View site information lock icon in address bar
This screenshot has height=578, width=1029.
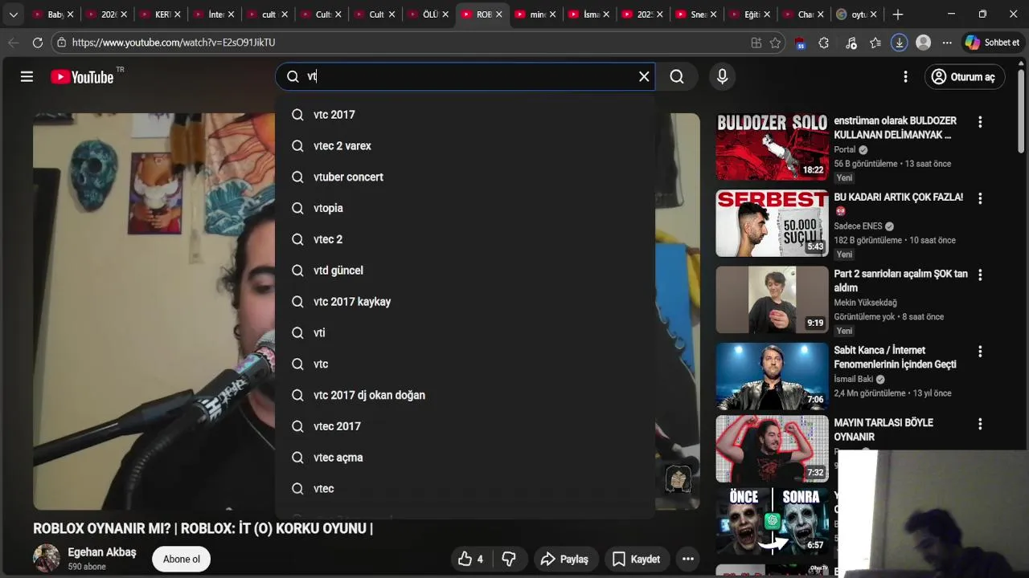62,43
